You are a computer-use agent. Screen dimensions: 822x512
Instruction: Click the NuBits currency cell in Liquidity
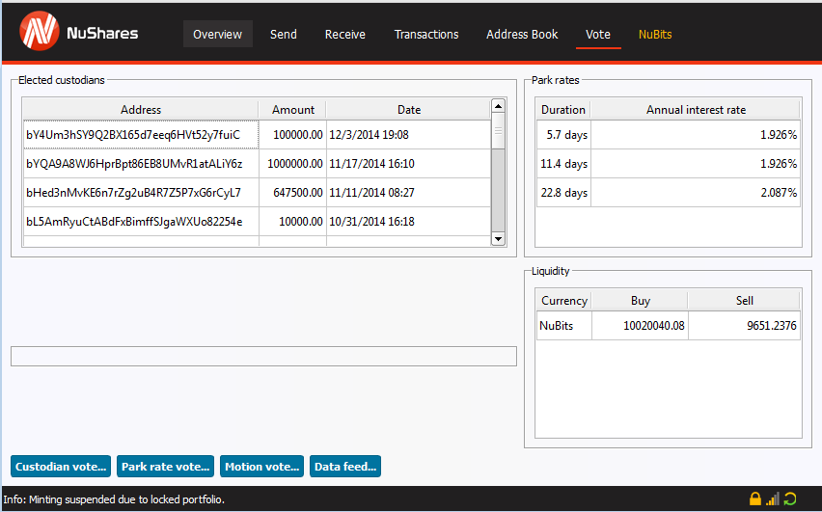pyautogui.click(x=564, y=326)
